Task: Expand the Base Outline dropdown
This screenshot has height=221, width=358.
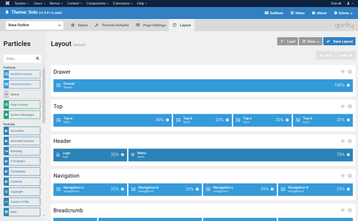Action: (x=35, y=25)
